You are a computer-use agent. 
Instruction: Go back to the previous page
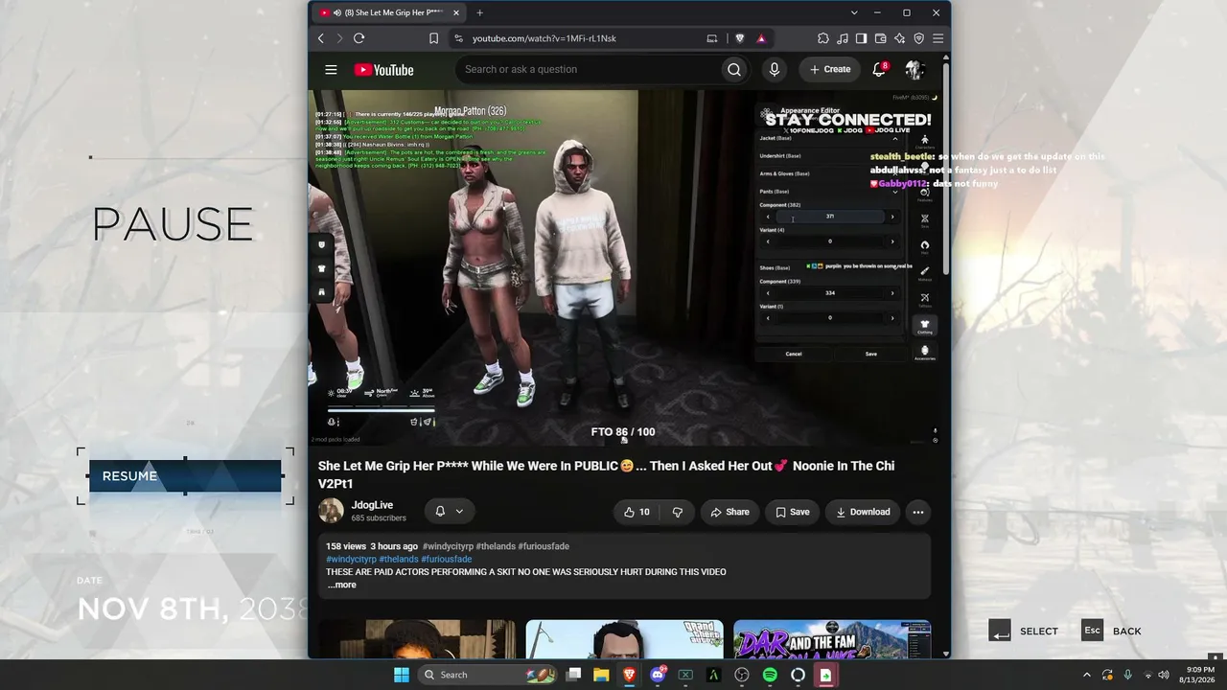(x=321, y=38)
